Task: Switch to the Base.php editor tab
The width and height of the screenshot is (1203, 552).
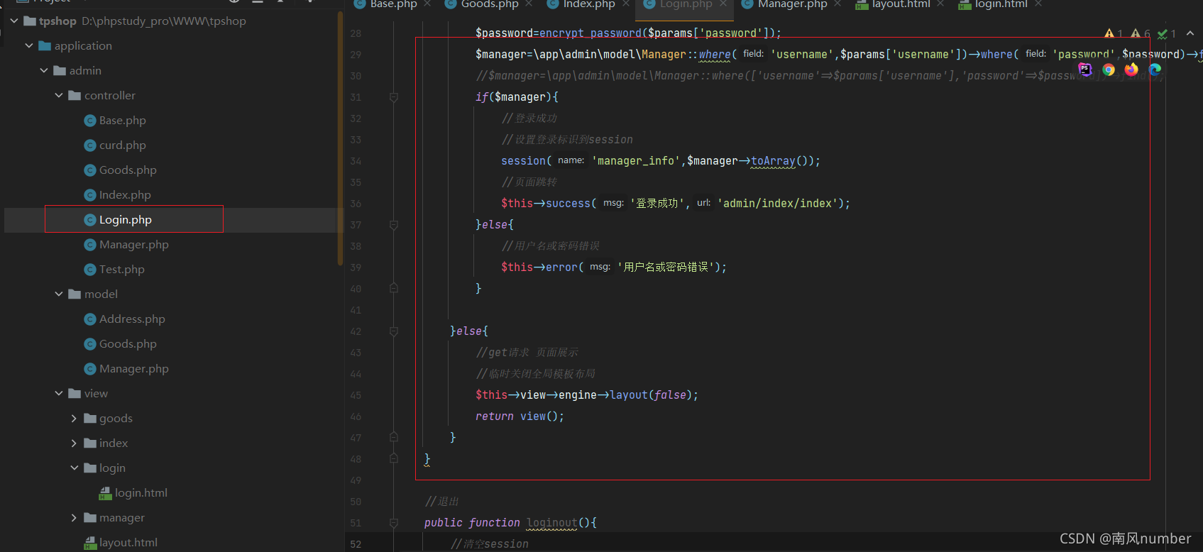Action: coord(393,4)
